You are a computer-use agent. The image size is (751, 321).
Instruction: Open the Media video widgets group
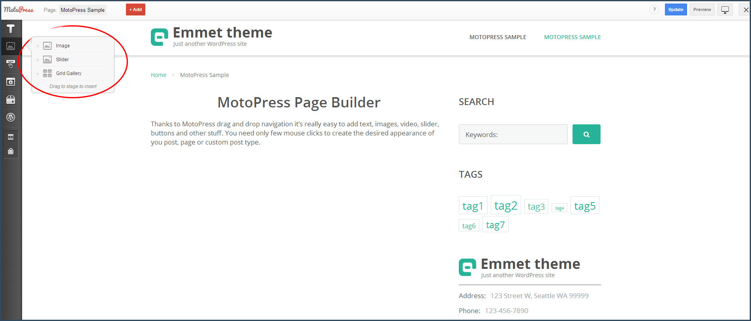coord(11,82)
